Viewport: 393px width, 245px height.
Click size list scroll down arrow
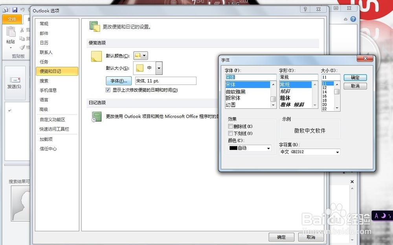click(x=337, y=108)
